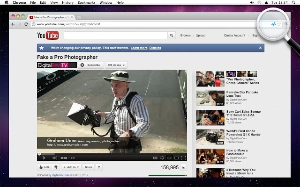300x187 pixels.
Task: Click the Time Machine icon in menu bar
Action: pyautogui.click(x=259, y=2)
